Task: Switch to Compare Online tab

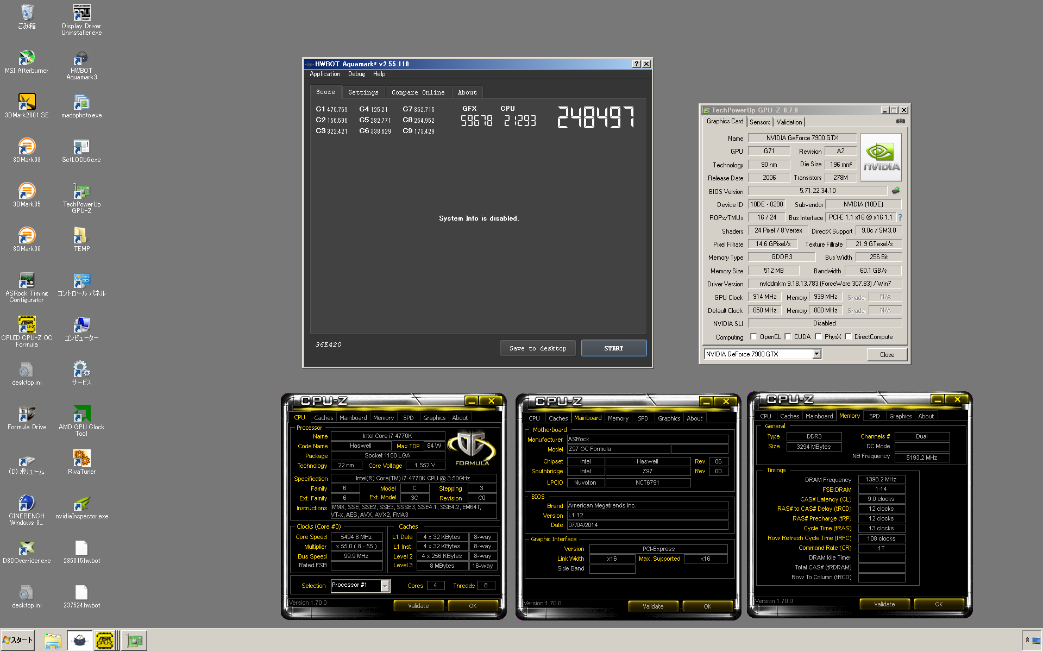Action: (418, 92)
